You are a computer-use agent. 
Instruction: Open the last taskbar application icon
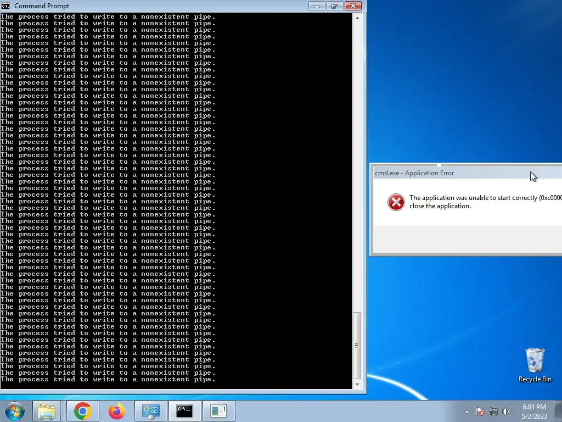pos(218,411)
